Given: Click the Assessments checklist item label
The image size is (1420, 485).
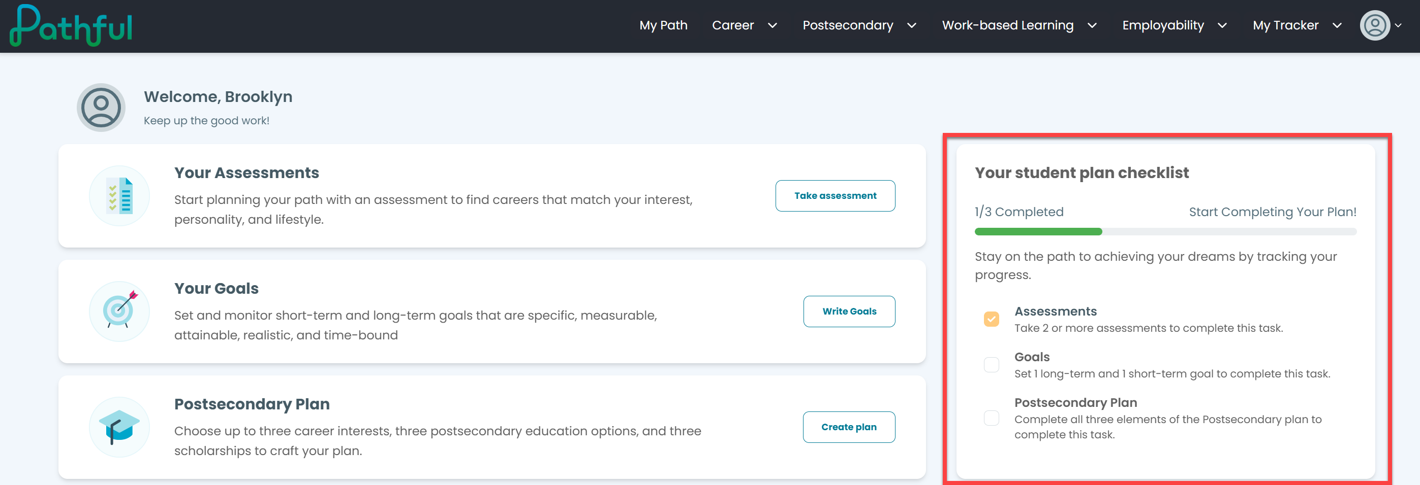Looking at the screenshot, I should [1056, 311].
